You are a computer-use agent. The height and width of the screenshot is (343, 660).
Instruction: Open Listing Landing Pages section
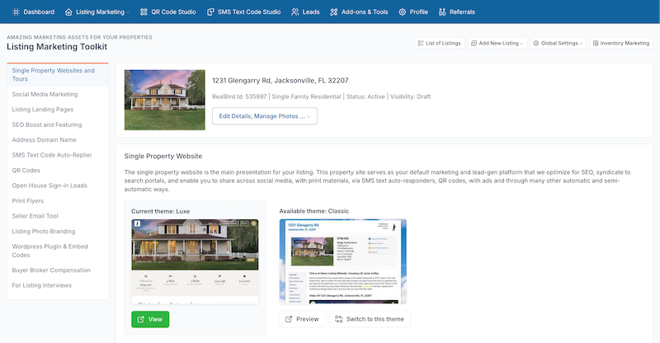click(x=43, y=110)
